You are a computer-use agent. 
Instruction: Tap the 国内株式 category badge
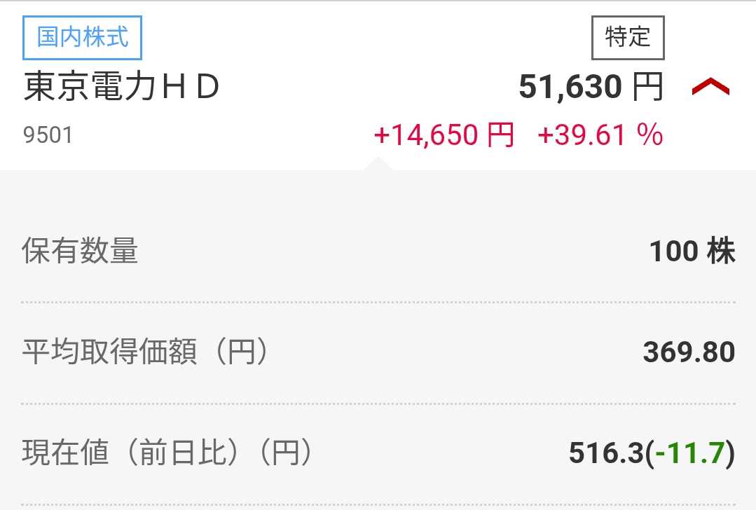coord(83,38)
